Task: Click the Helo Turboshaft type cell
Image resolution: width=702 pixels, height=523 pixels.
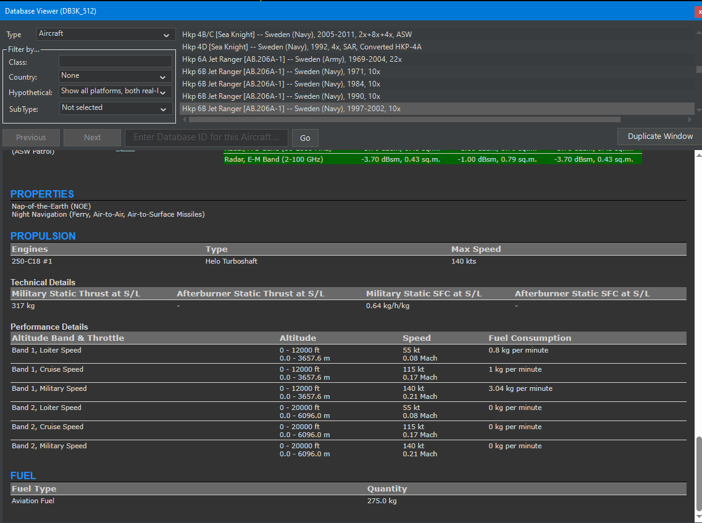Action: [x=232, y=261]
